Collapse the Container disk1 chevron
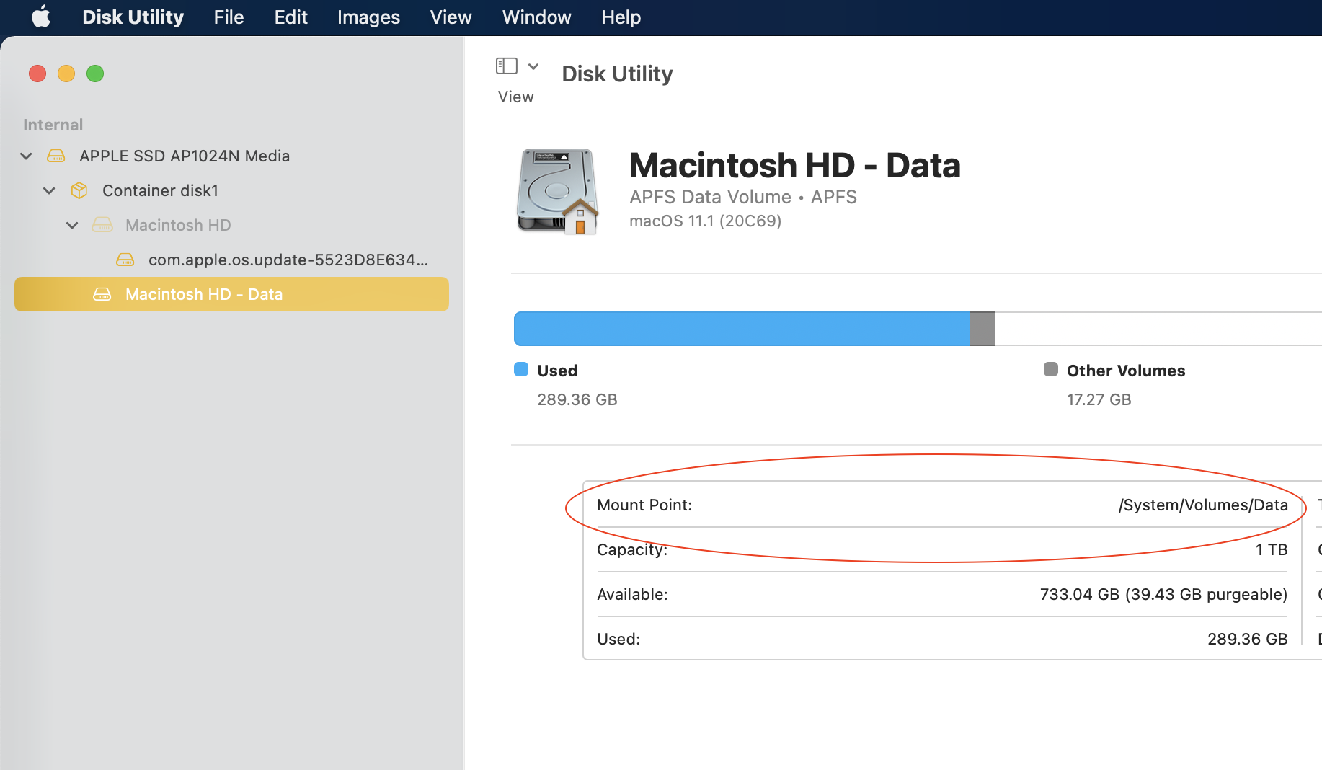The image size is (1322, 770). 49,190
